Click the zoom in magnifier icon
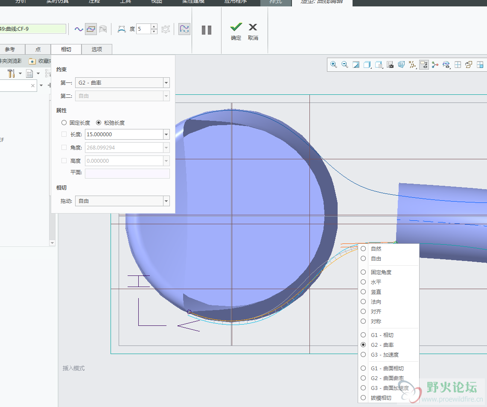 point(334,65)
